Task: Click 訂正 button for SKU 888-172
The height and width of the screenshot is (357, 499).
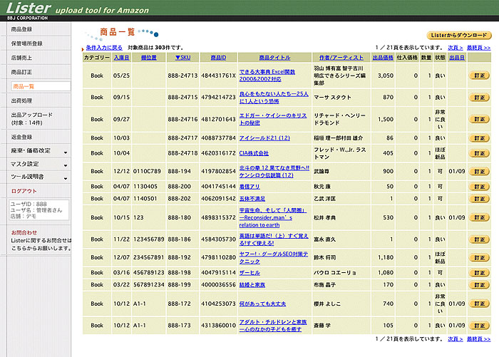Action: click(x=479, y=304)
